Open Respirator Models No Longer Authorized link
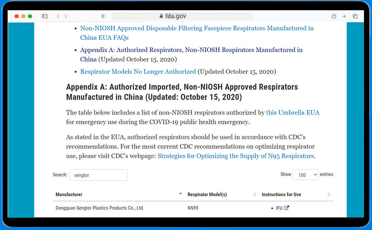Viewport: 372px width, 230px height. pos(138,72)
